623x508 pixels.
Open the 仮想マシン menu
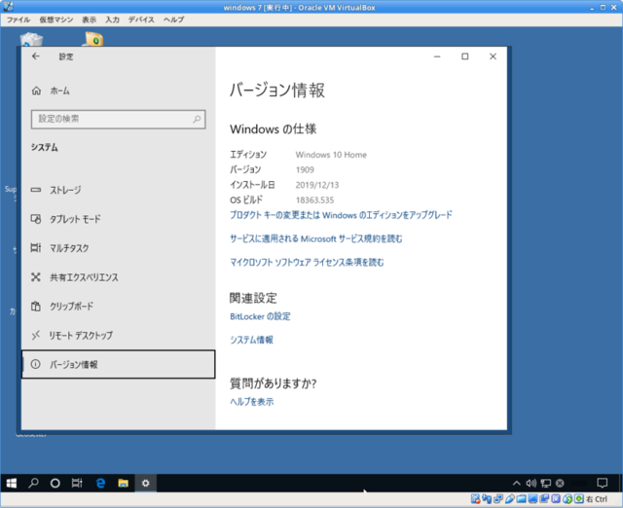click(x=56, y=19)
